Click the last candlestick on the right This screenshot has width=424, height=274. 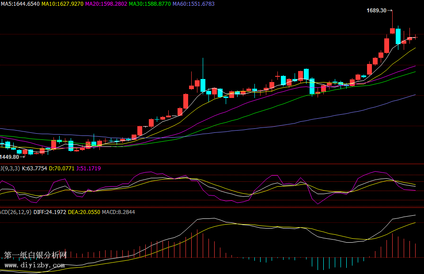click(415, 38)
